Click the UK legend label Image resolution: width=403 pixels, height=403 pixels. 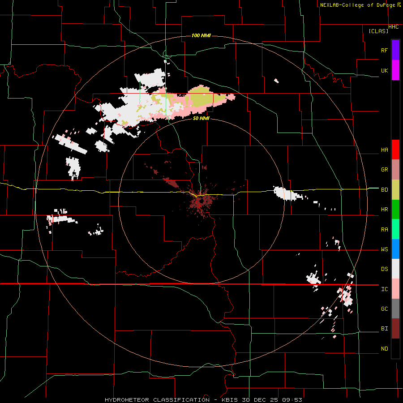point(384,70)
